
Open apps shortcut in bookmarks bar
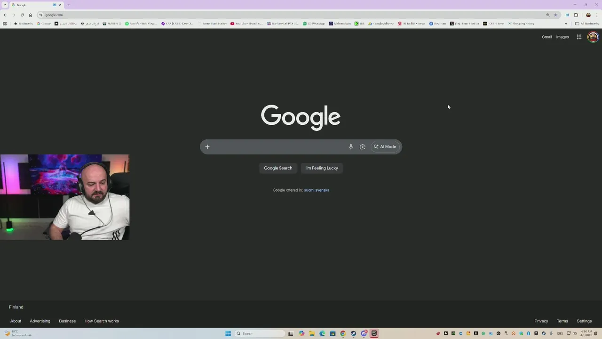(x=5, y=24)
